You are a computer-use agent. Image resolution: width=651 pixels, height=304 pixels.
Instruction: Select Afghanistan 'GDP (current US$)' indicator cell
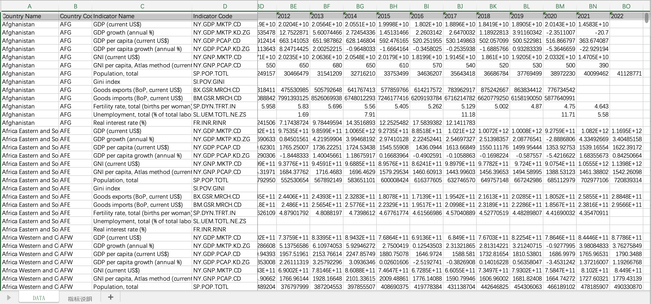point(142,24)
